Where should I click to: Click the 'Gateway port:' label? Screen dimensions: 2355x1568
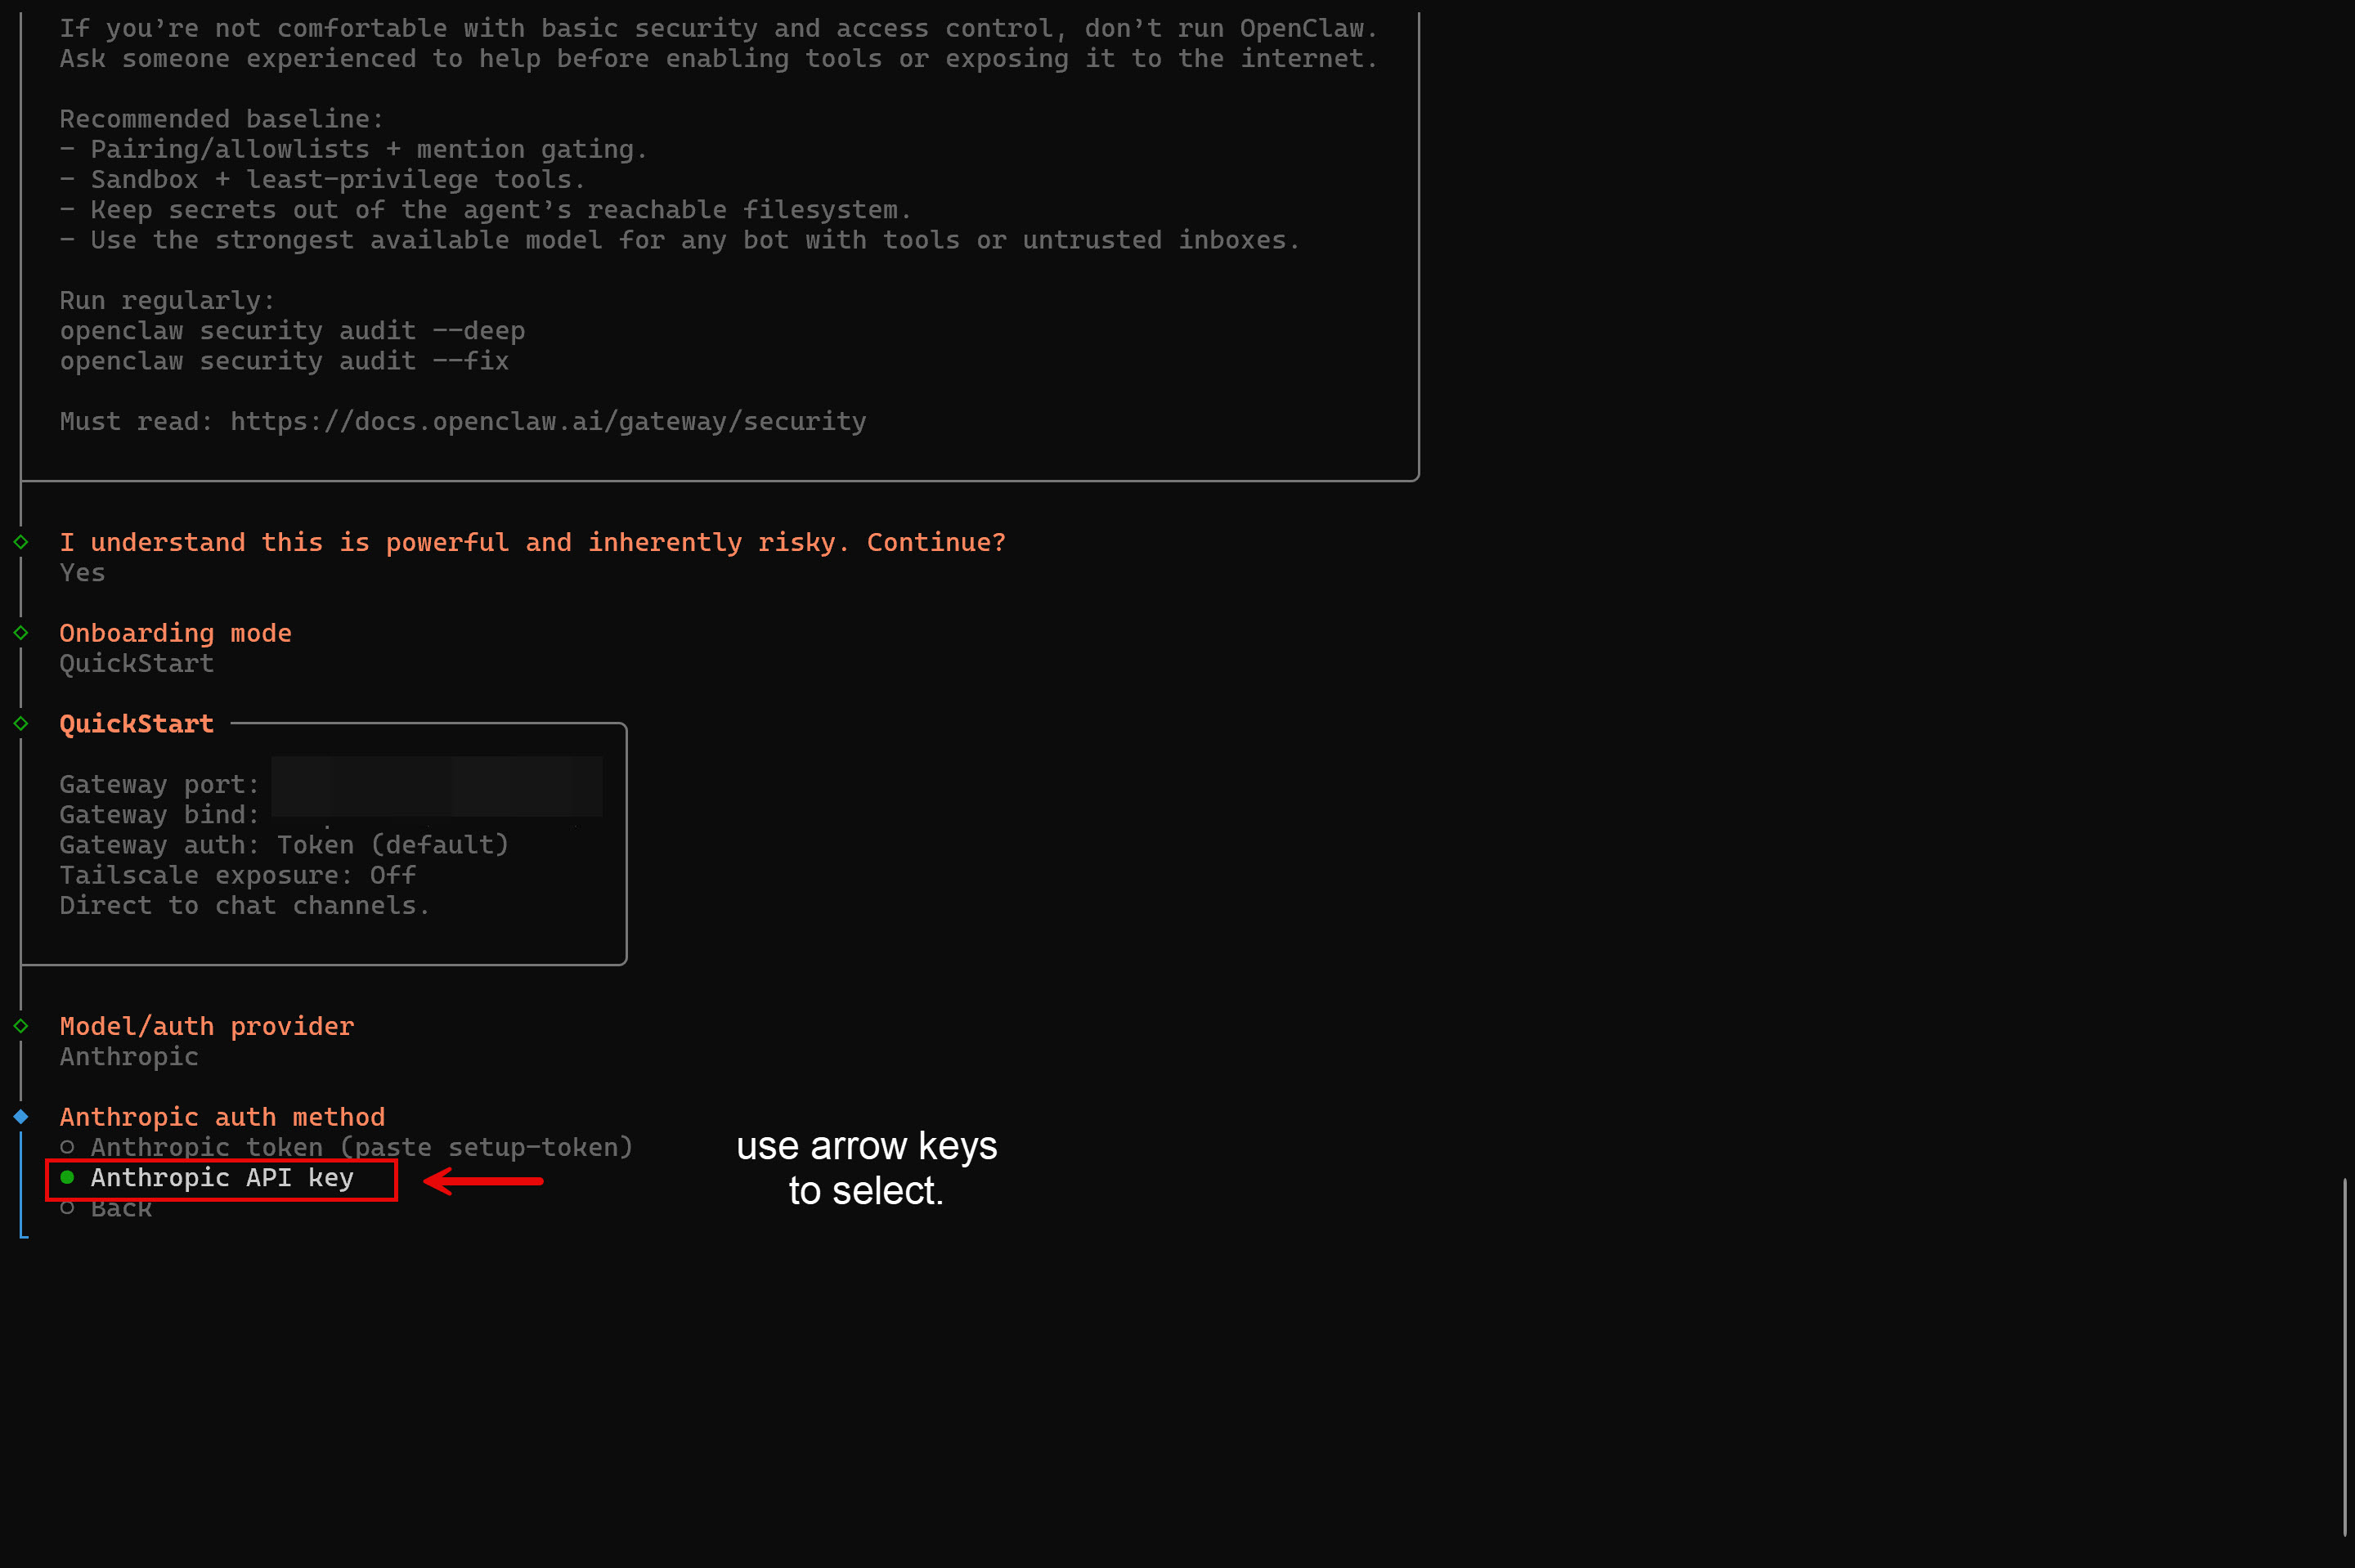click(160, 785)
